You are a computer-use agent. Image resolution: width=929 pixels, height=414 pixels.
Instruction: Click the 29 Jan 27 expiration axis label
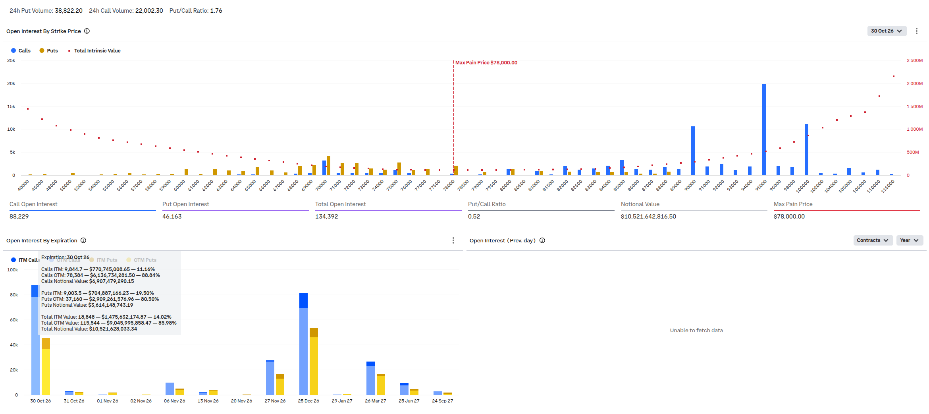(x=342, y=401)
